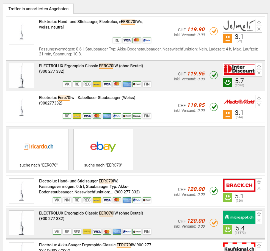
Task: Click the MediaMarkt shop logo
Action: [239, 102]
